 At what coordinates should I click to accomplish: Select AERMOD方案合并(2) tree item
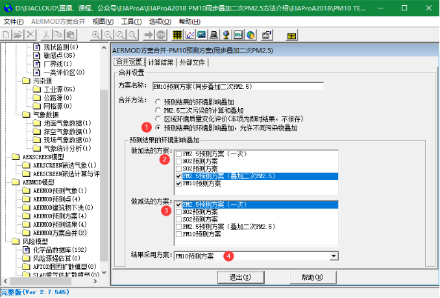coord(60,233)
